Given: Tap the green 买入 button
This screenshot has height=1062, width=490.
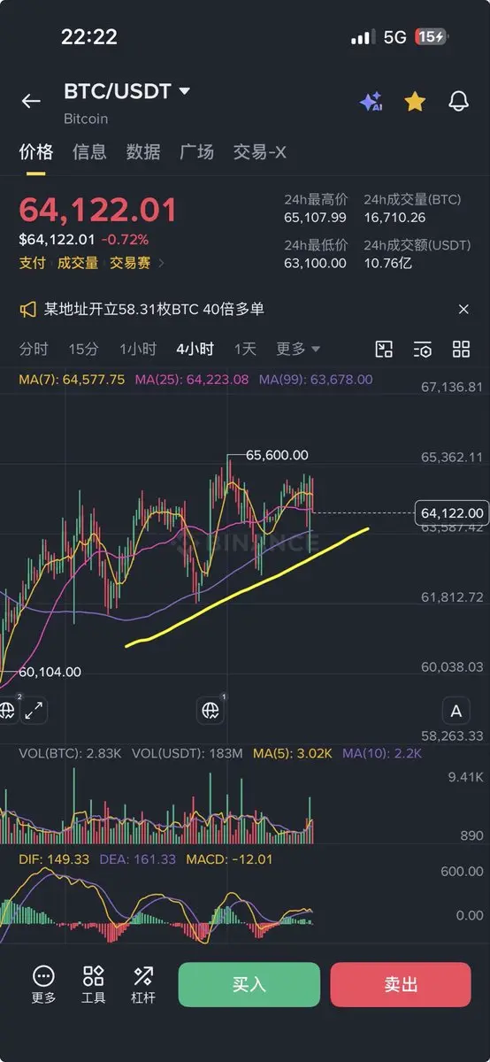Looking at the screenshot, I should click(x=249, y=984).
